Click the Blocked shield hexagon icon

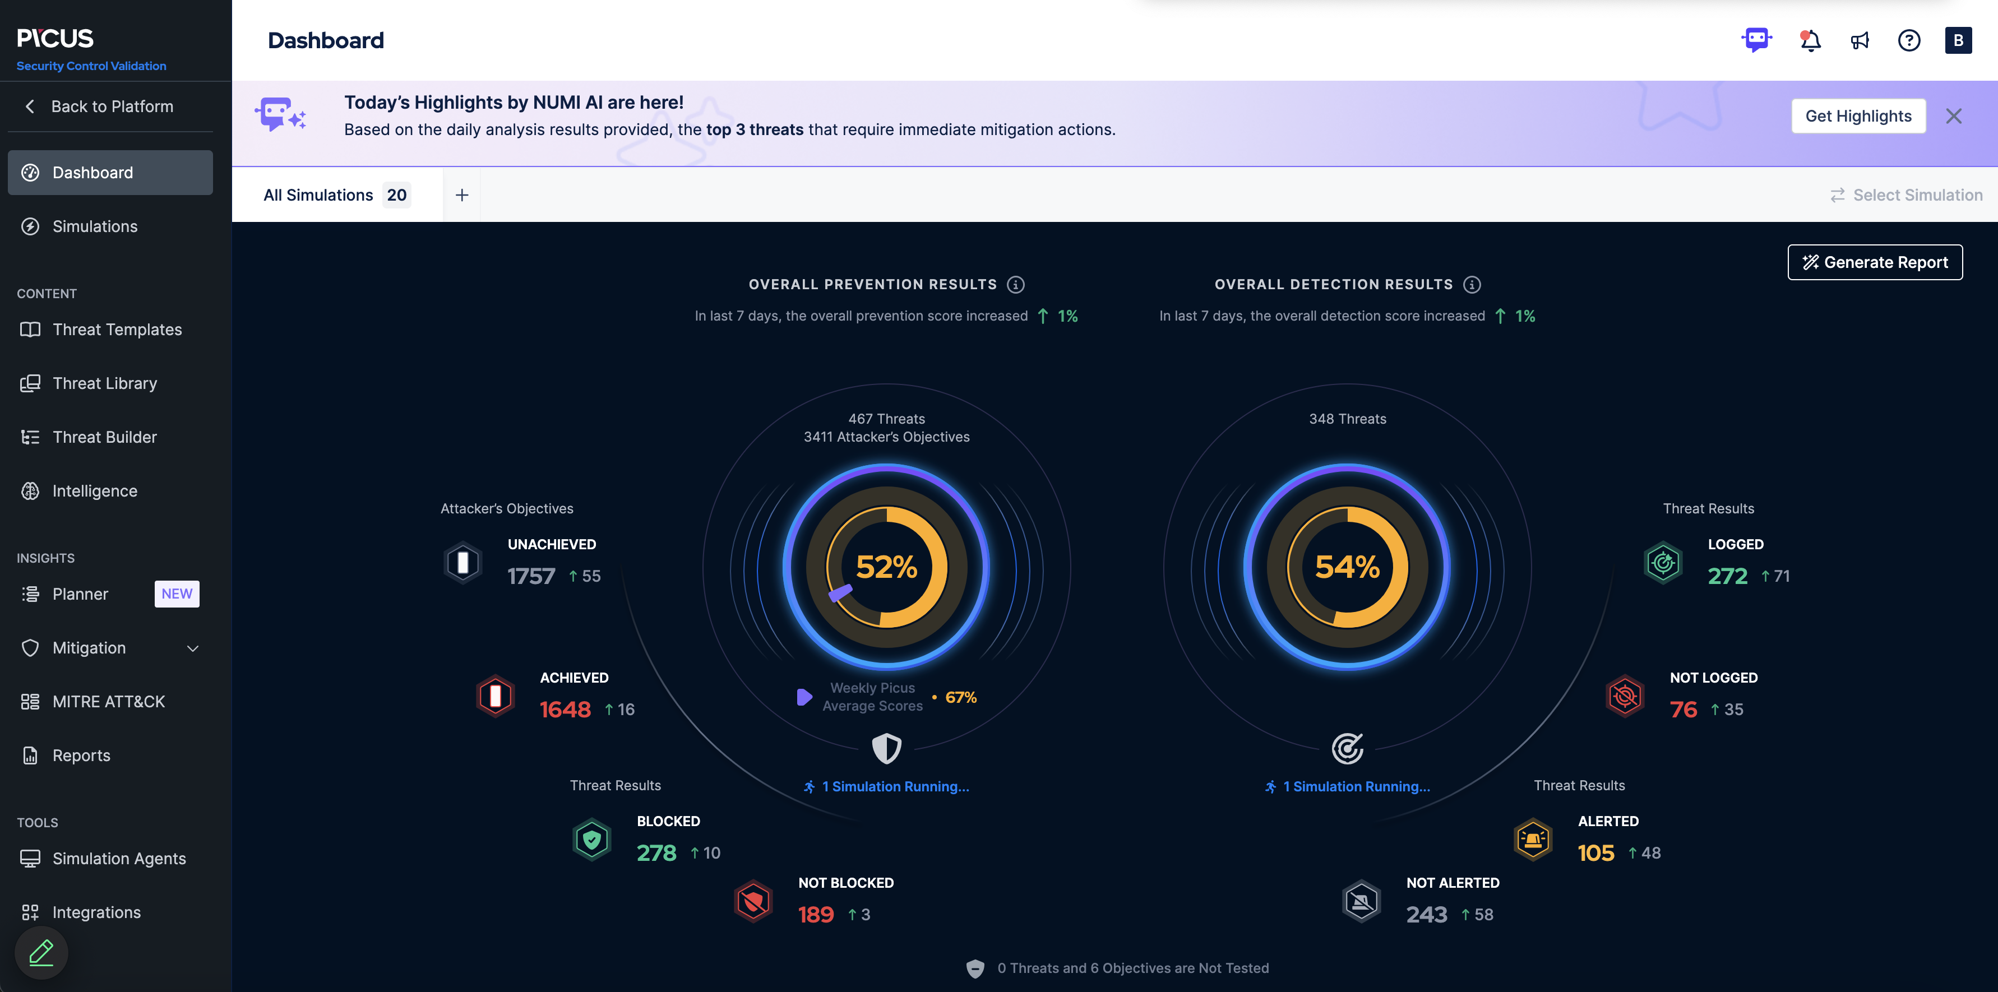(x=592, y=839)
